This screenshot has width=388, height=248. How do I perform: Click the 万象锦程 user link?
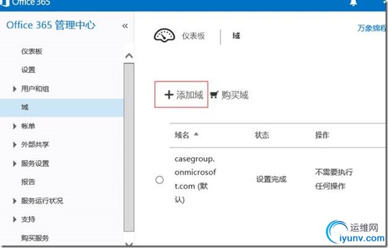(x=371, y=28)
